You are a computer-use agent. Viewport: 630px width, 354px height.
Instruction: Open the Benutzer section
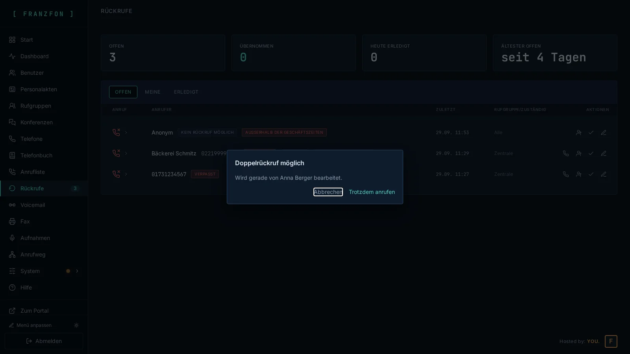click(x=44, y=73)
